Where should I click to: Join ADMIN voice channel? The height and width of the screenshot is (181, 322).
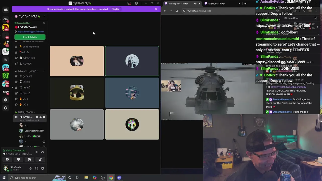click(29, 64)
